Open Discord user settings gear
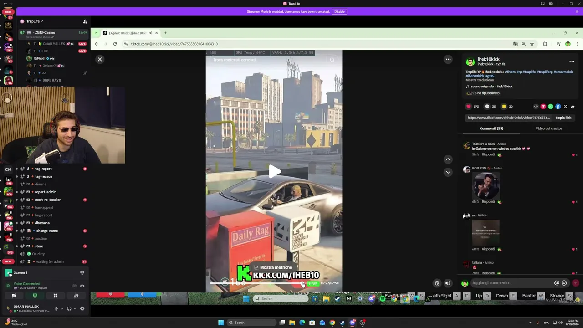 82,308
